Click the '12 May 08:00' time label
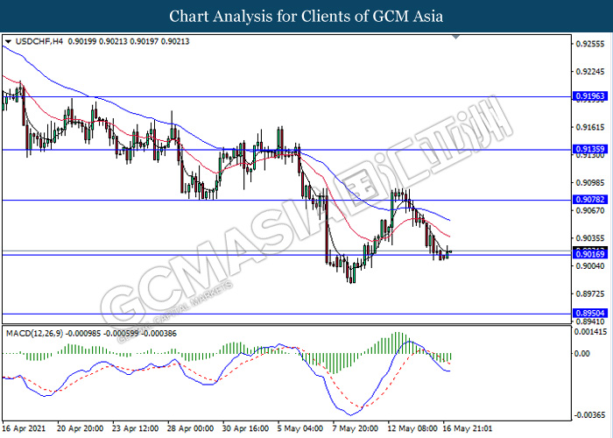The width and height of the screenshot is (613, 438). pos(412,428)
